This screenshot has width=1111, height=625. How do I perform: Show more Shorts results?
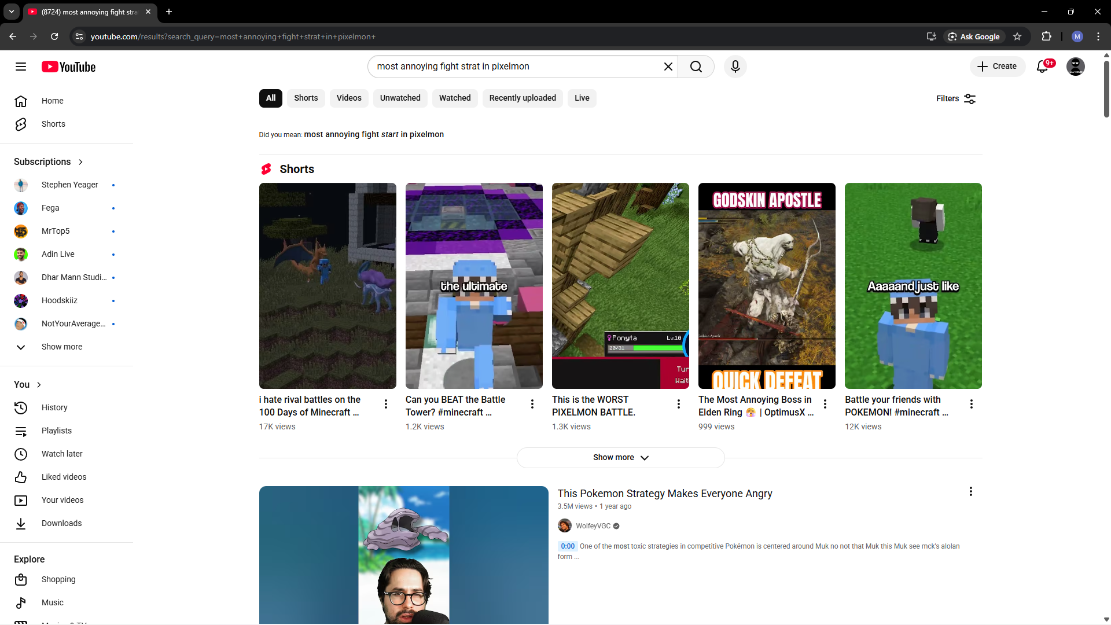click(x=620, y=457)
